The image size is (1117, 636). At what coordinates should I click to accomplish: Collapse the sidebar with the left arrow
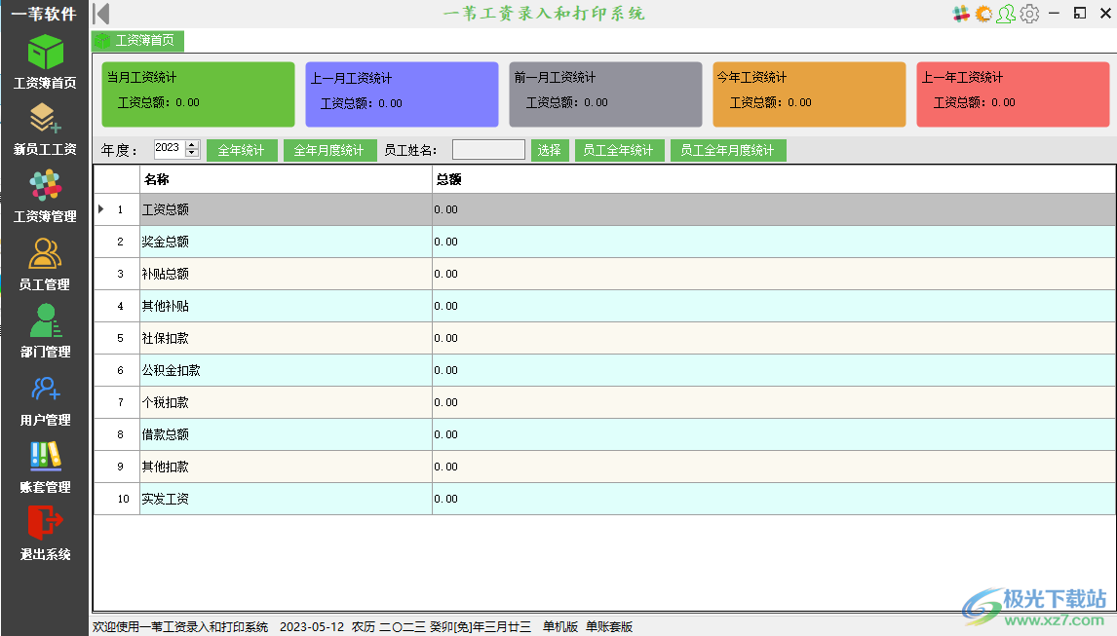pyautogui.click(x=100, y=14)
